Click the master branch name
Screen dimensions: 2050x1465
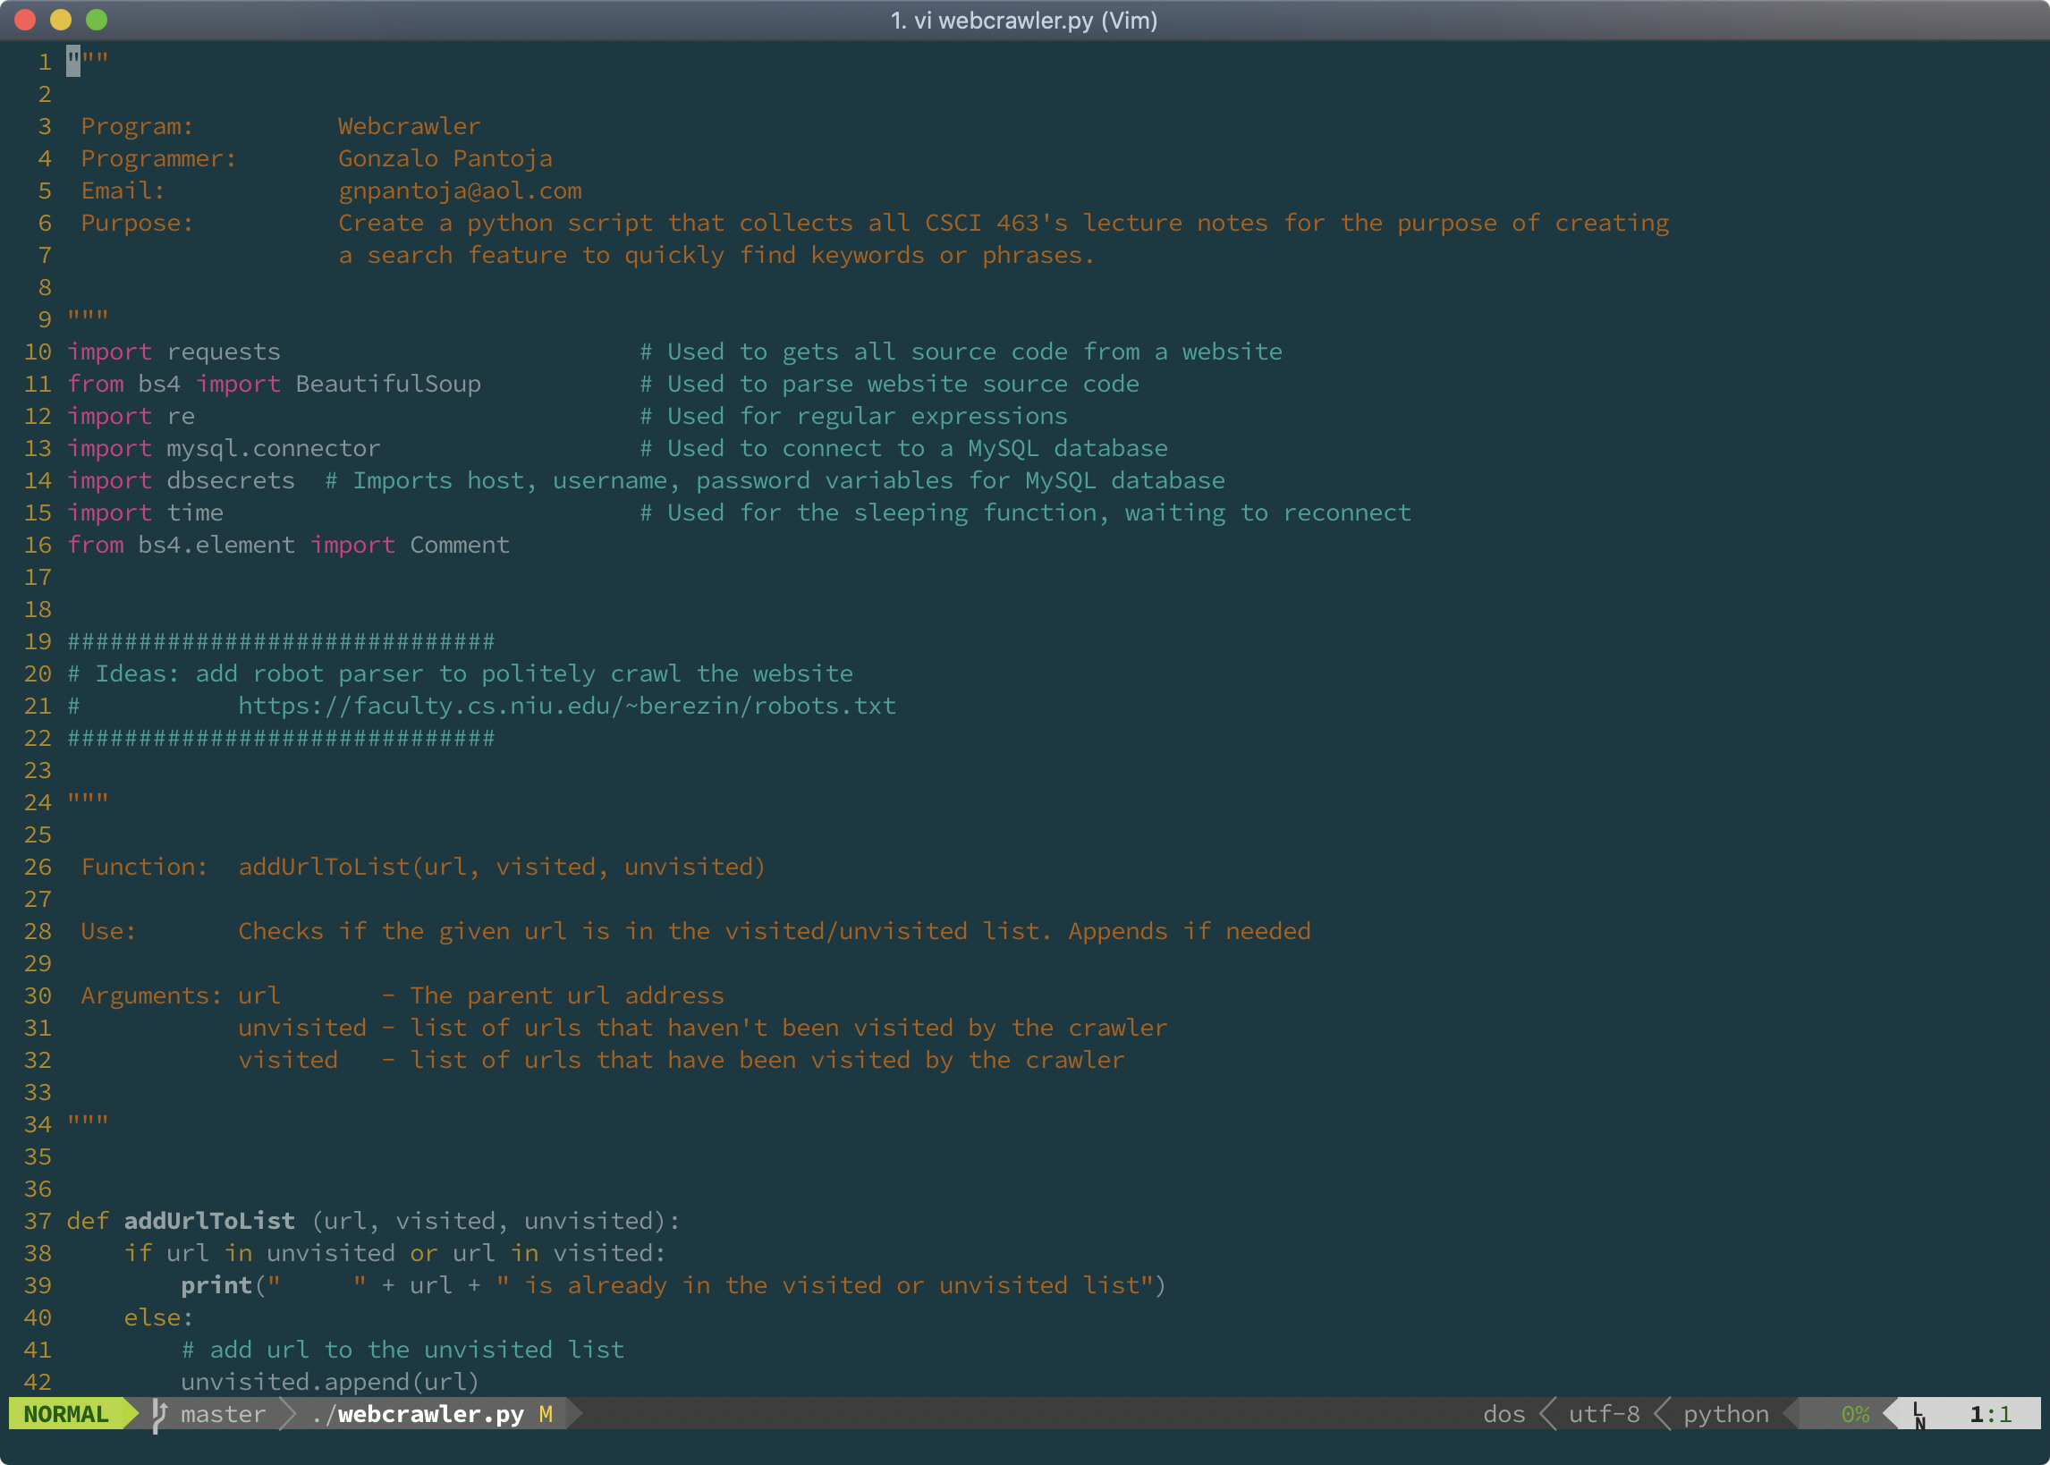coord(223,1414)
